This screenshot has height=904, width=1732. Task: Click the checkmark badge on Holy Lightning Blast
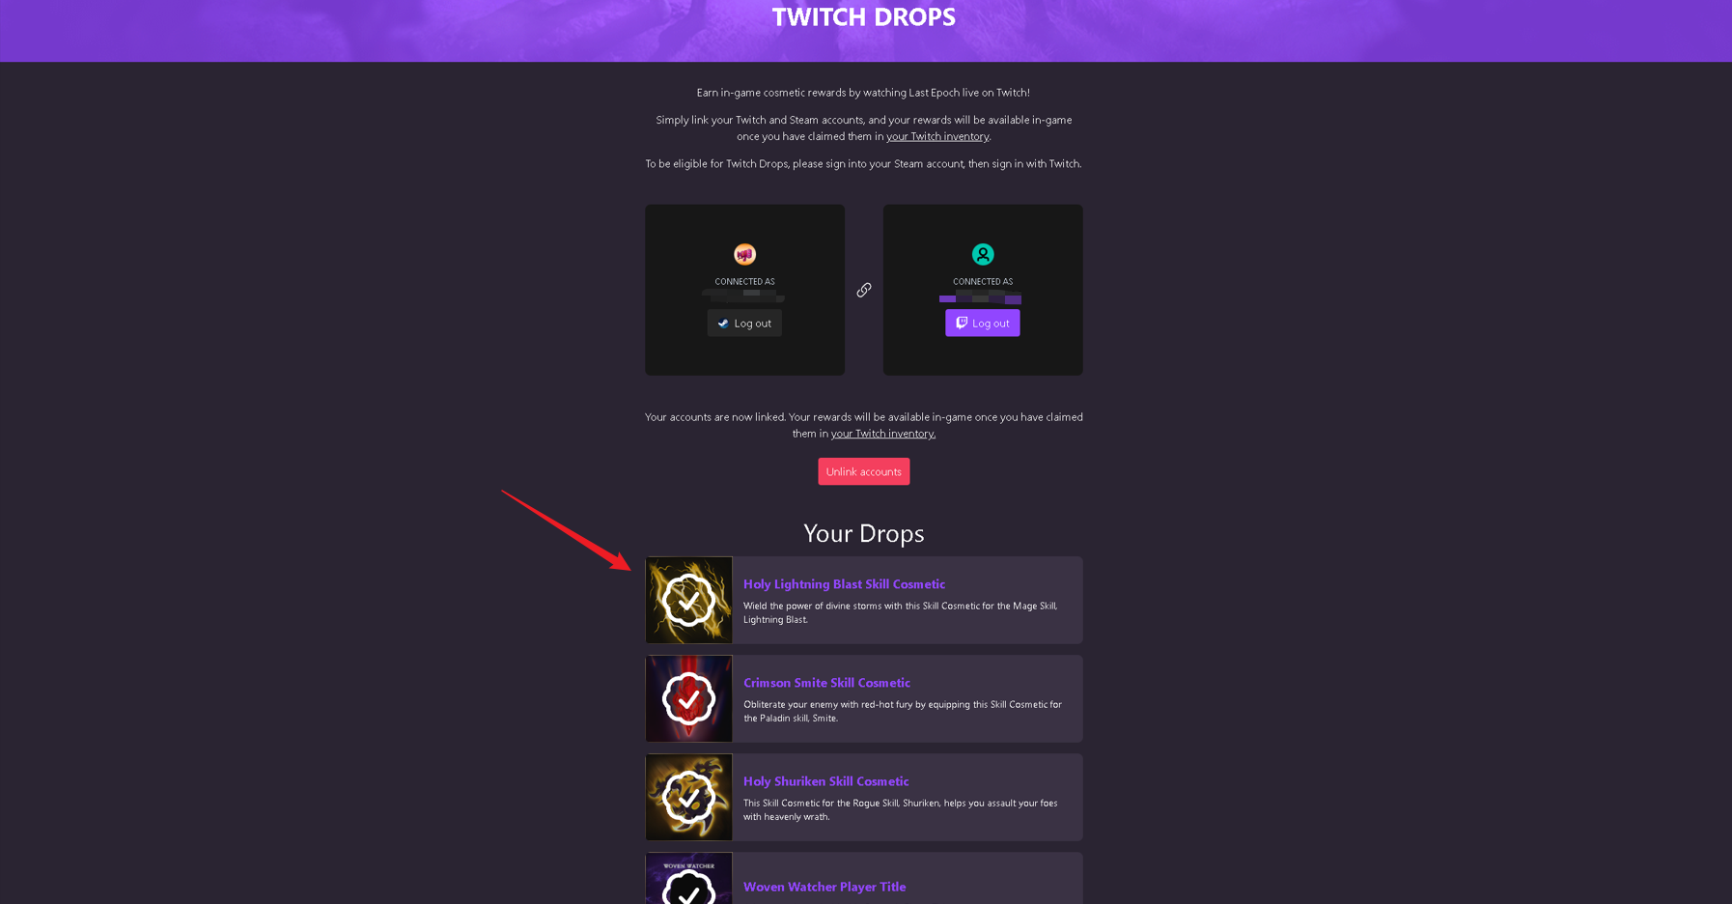pos(688,601)
